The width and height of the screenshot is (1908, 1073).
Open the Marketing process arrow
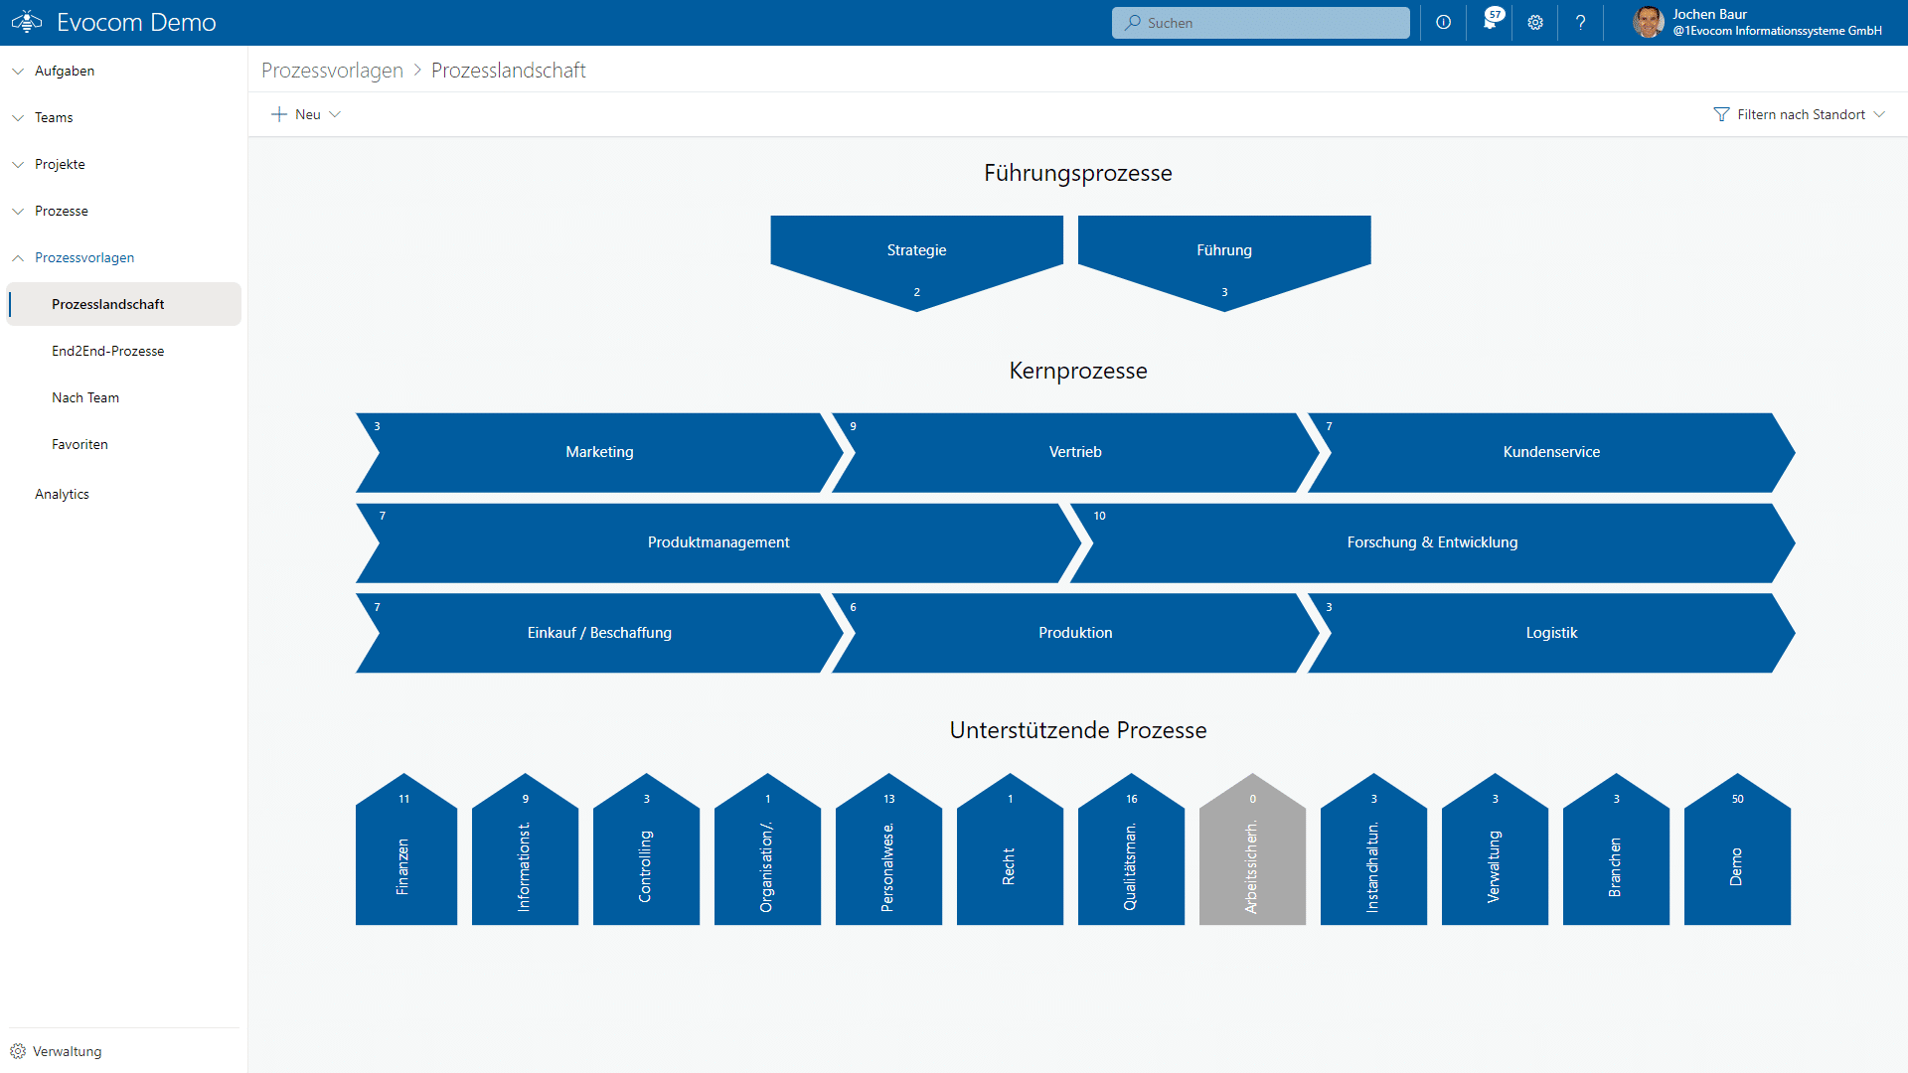599,452
